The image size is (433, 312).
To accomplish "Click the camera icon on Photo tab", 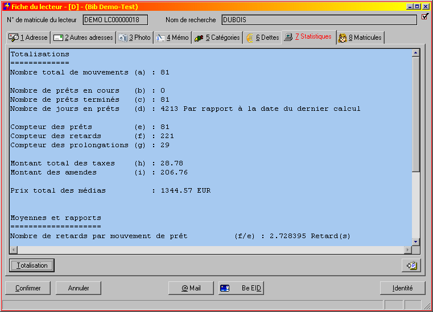I will (123, 38).
